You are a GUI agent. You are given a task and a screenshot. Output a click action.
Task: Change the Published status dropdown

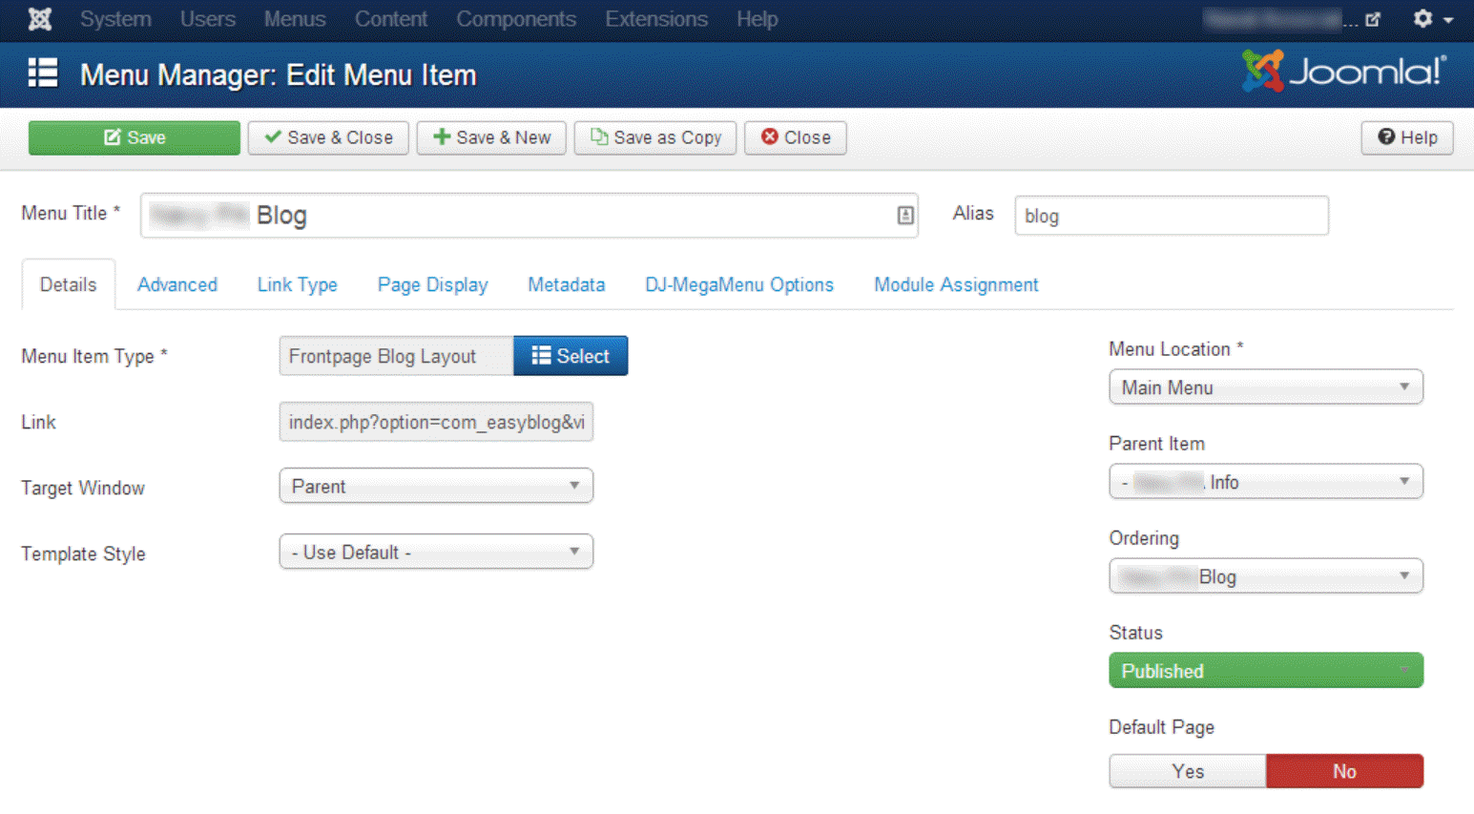[1265, 671]
